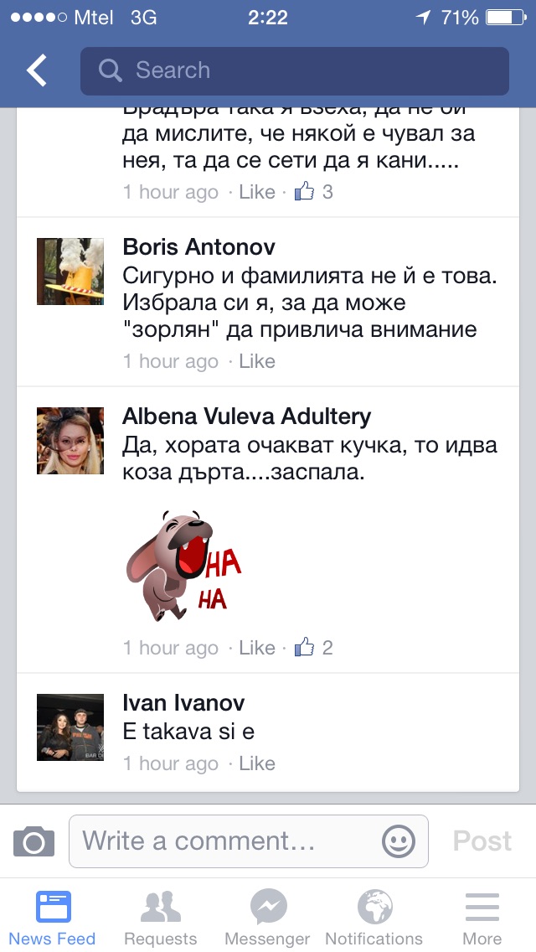Open the Notifications globe tab

point(374,918)
